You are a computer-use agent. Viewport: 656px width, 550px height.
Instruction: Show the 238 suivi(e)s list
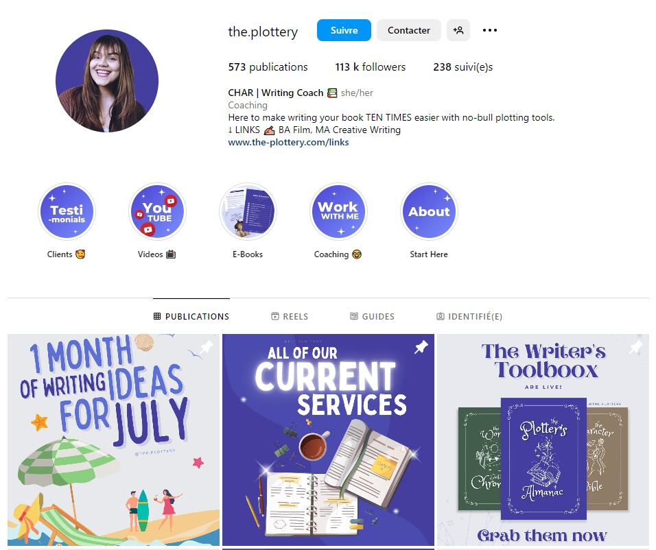(x=462, y=67)
